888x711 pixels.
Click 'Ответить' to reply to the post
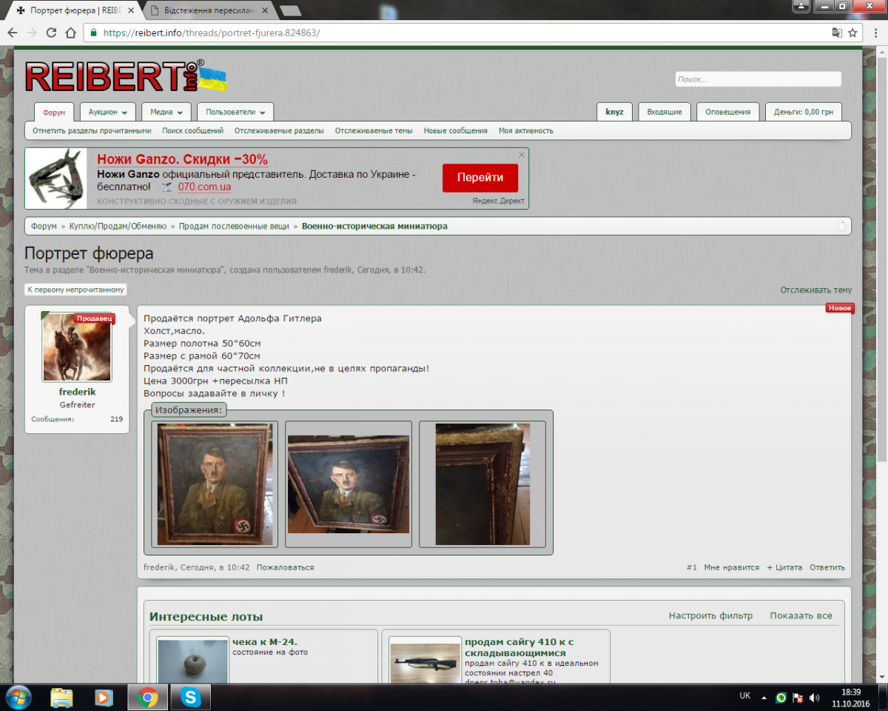827,567
